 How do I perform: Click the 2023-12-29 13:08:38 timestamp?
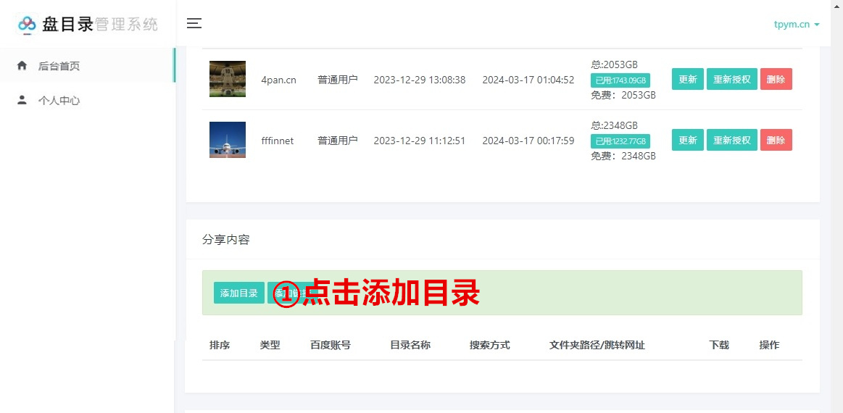coord(420,80)
